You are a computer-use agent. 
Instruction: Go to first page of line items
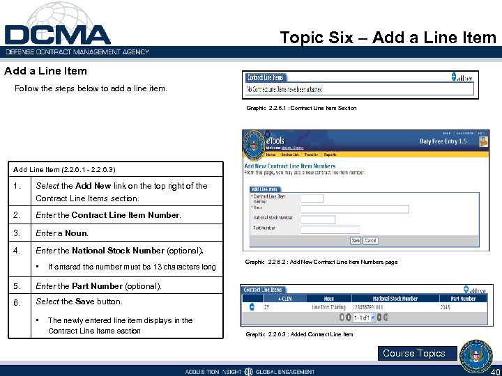coord(342,318)
